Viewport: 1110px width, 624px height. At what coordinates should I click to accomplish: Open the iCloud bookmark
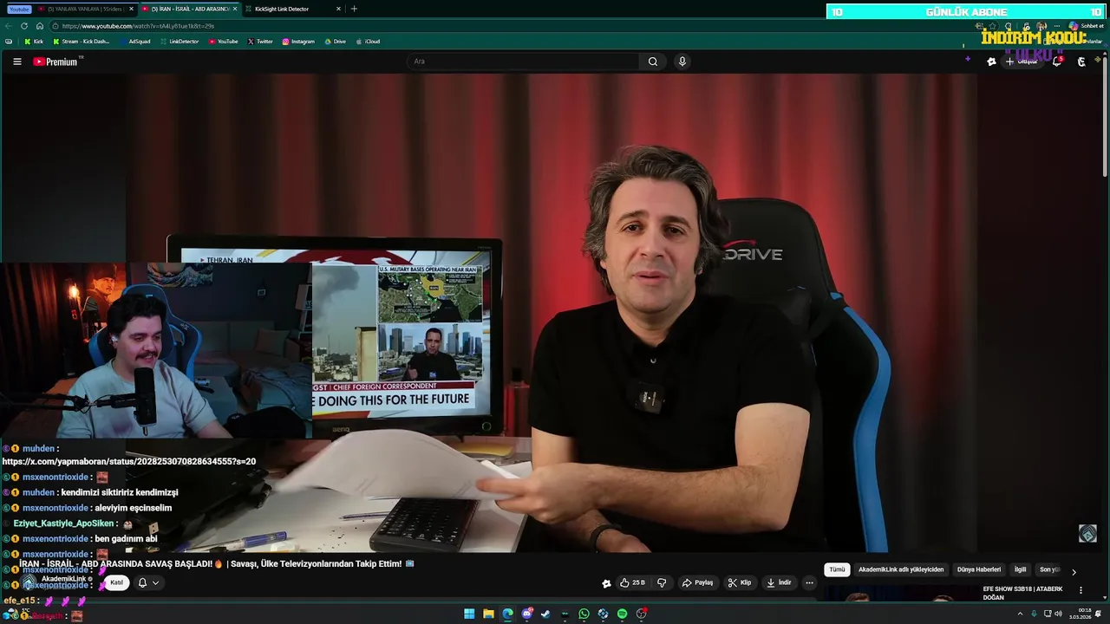pos(368,42)
